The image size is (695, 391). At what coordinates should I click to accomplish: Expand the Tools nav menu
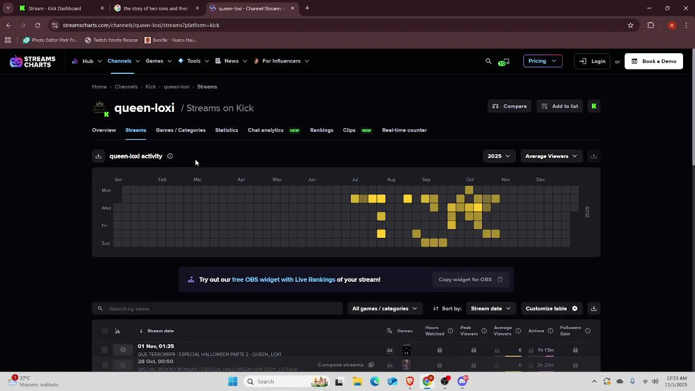[x=193, y=61]
